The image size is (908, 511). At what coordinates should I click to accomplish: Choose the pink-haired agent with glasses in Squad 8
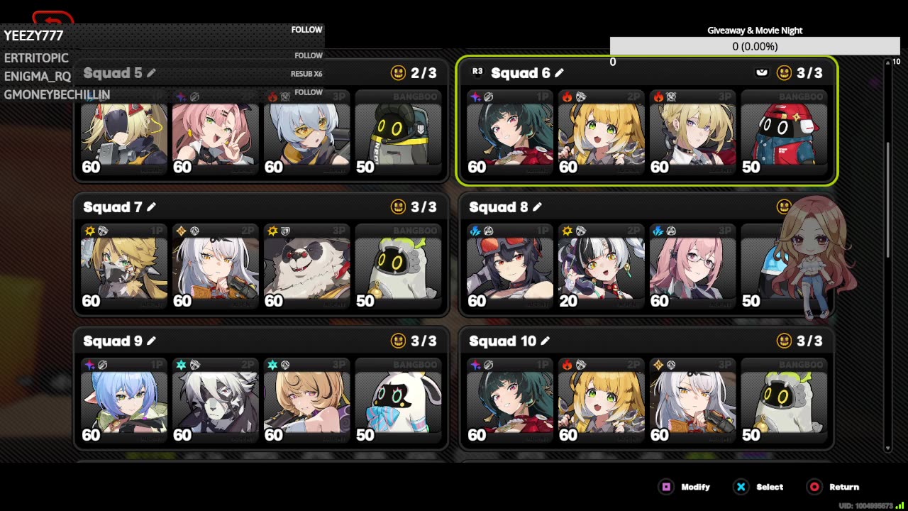(692, 268)
